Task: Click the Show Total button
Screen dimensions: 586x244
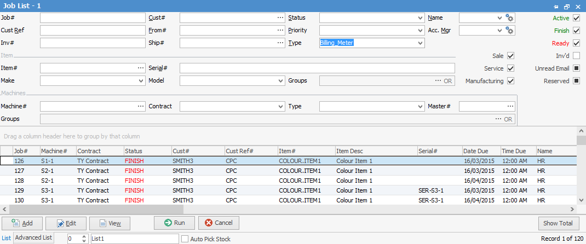Action: pyautogui.click(x=558, y=223)
